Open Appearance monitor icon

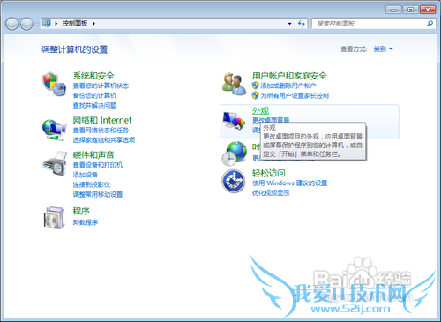point(234,121)
